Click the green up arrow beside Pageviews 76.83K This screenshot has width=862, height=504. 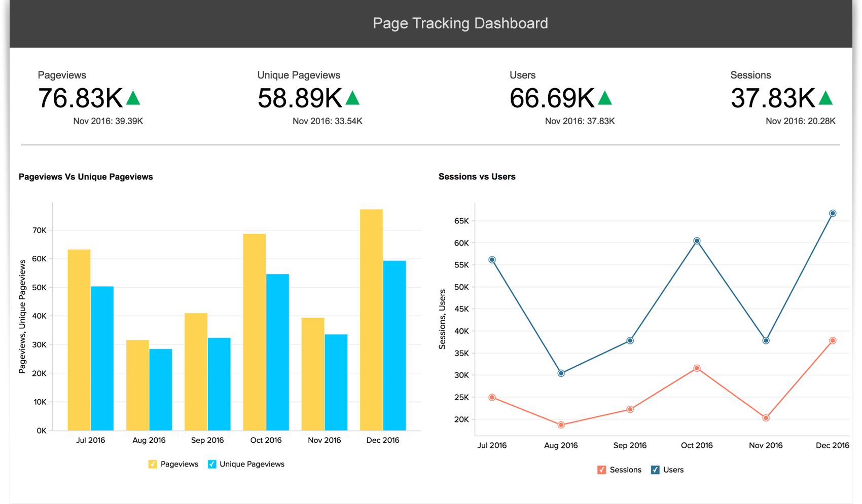coord(133,98)
